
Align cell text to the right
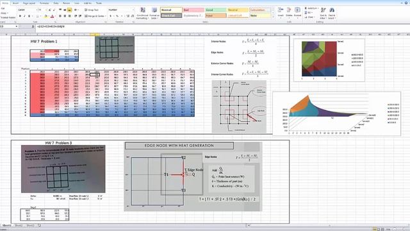click(x=69, y=16)
